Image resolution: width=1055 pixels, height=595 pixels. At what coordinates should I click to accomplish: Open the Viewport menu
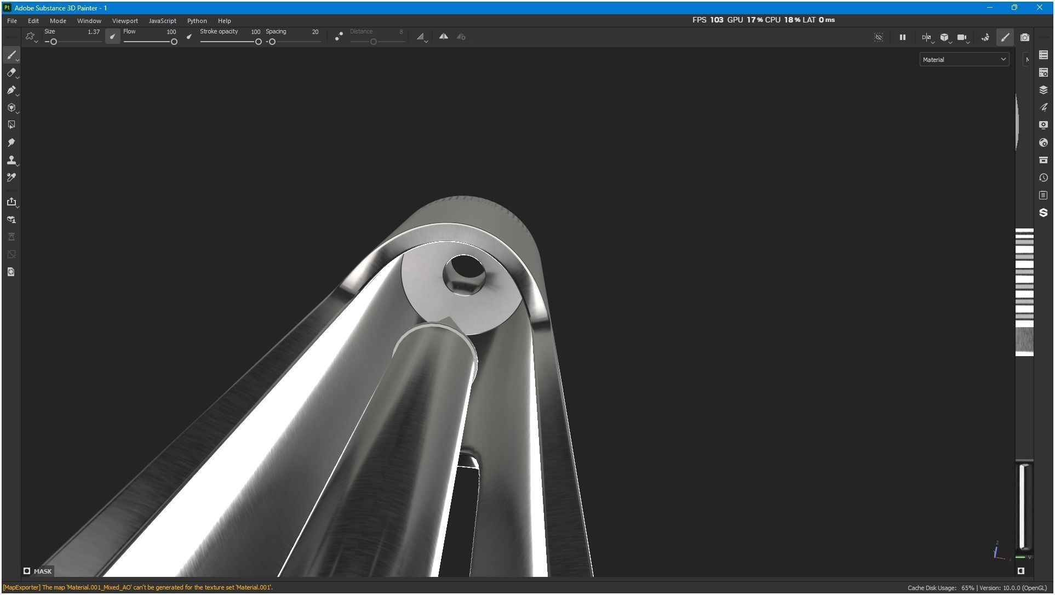[125, 21]
